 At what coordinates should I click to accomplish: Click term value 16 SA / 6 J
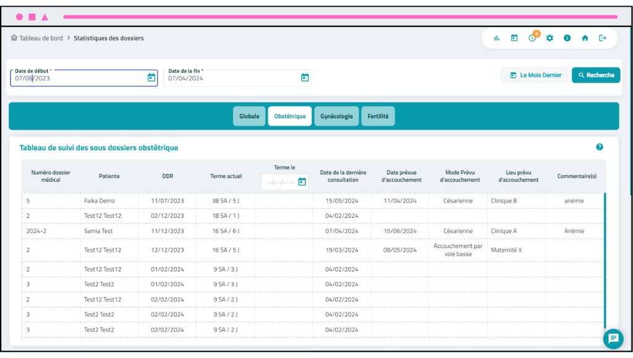(226, 231)
